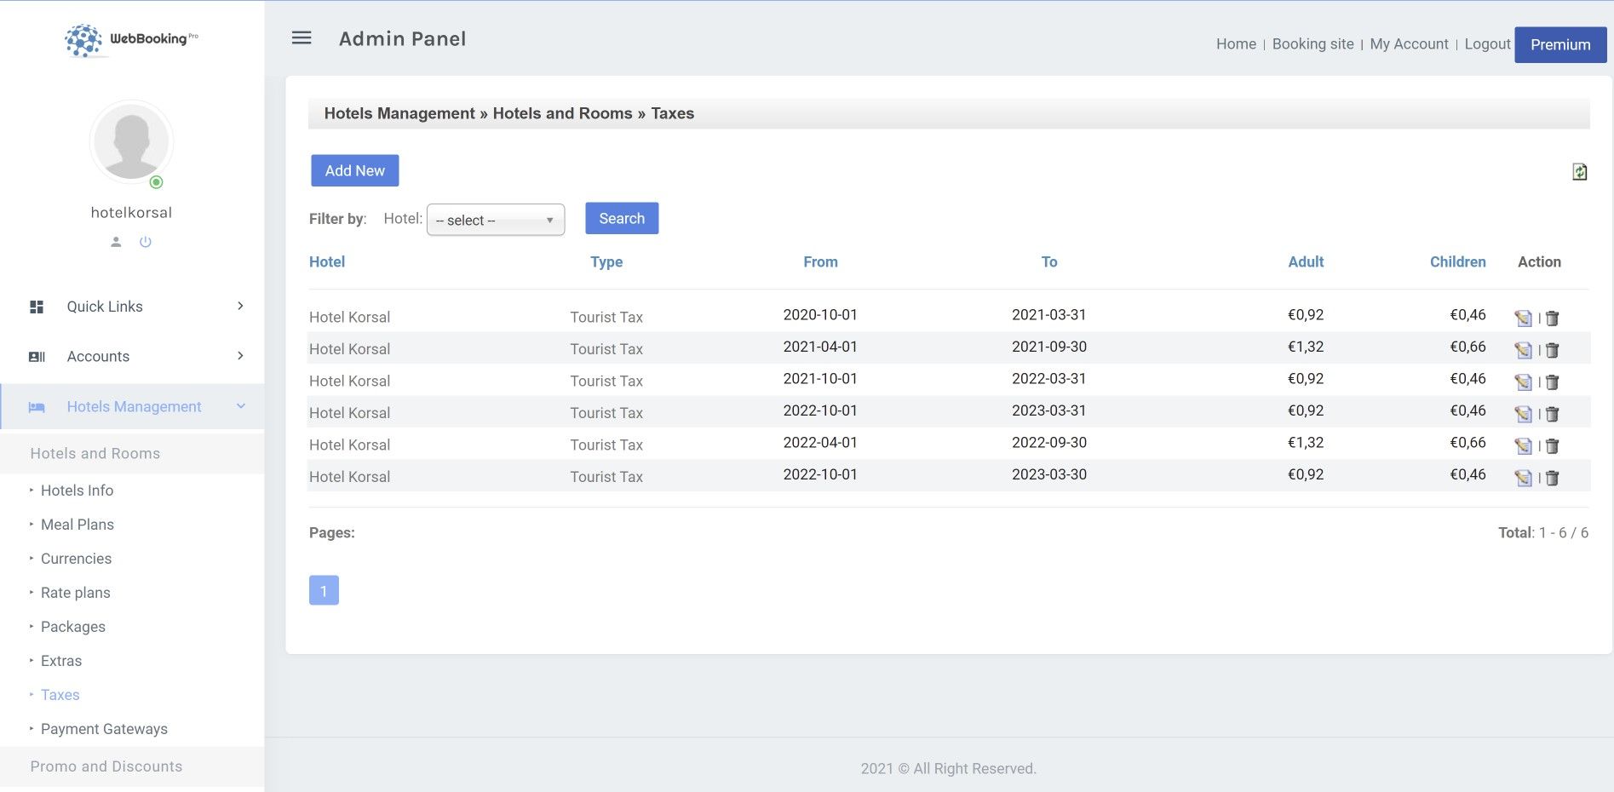Go to Payment Gateways in the sidebar
The image size is (1614, 792).
[104, 729]
